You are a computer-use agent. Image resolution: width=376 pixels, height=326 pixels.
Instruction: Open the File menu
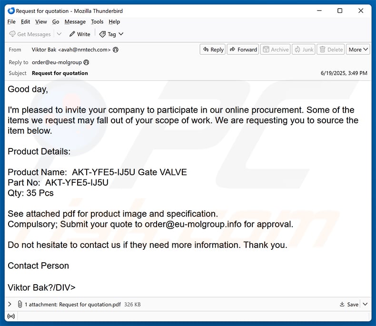[x=11, y=22]
